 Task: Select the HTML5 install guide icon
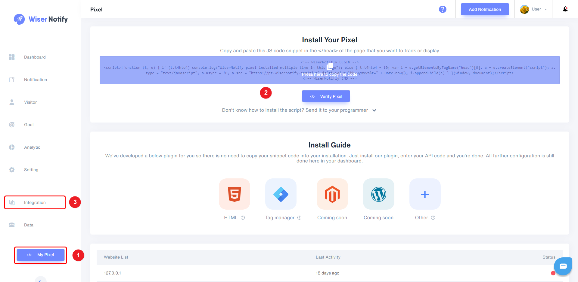click(235, 194)
